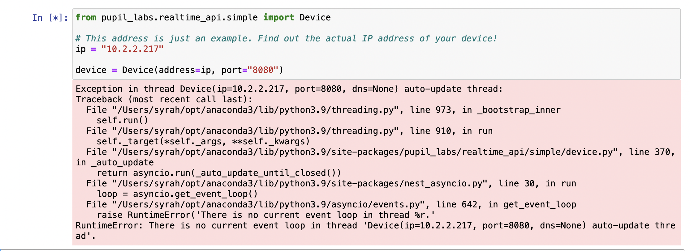
Task: Click the 'self.run()' traceback line
Action: pos(123,121)
